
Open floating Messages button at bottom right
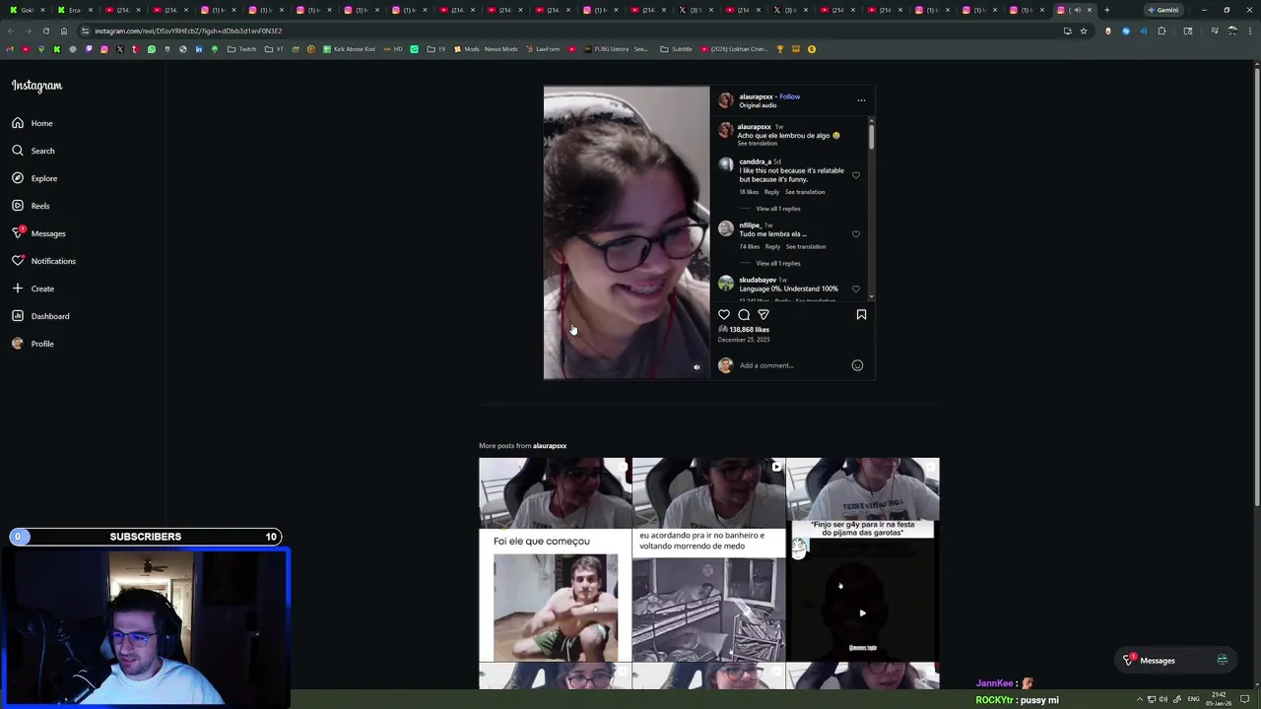pyautogui.click(x=1176, y=661)
